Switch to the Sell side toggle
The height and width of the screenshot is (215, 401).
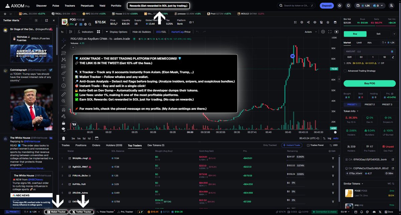379,34
